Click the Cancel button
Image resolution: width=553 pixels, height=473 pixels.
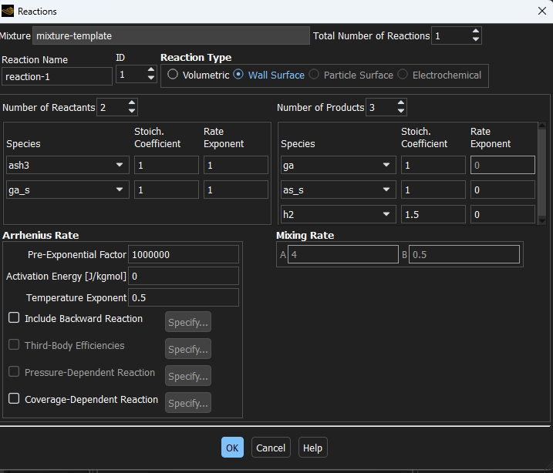click(270, 448)
